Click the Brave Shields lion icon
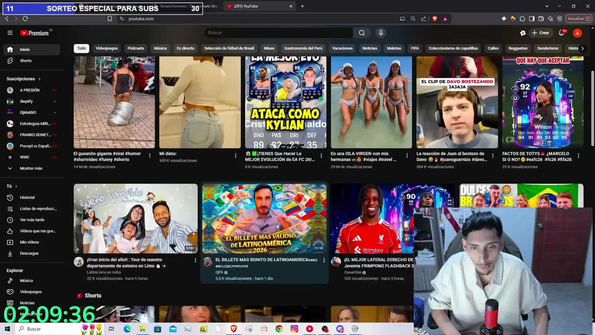 tap(435, 19)
